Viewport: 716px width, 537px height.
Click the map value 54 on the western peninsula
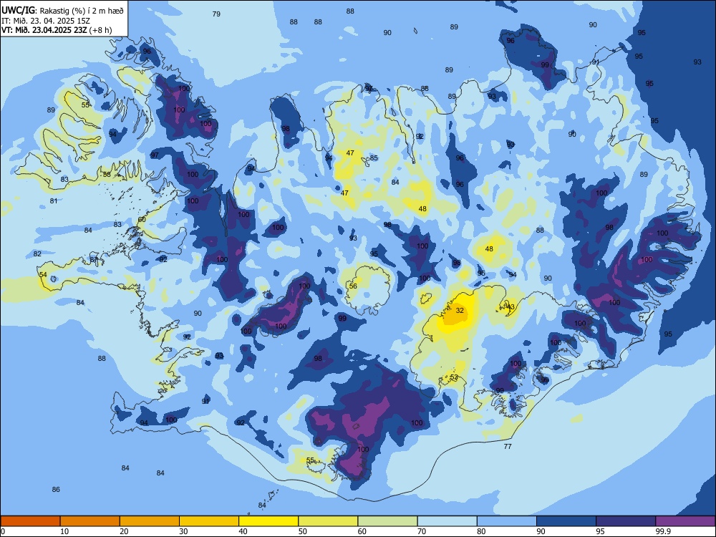[x=43, y=275]
